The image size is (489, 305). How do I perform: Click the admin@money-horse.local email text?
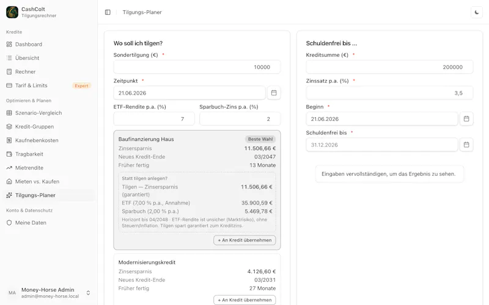point(50,296)
